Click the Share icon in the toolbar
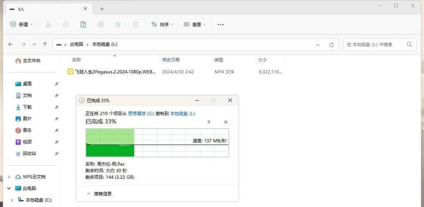 (x=118, y=24)
